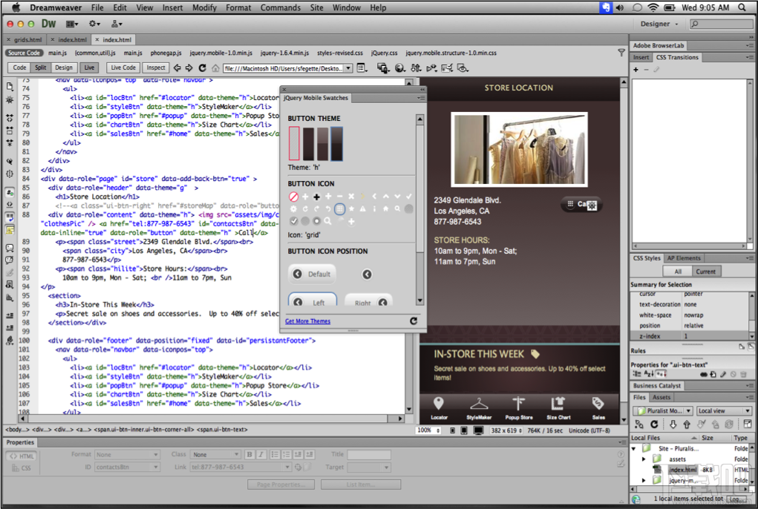Open Multiscreen Preview in the document toolbar
The image size is (758, 509).
tap(382, 68)
